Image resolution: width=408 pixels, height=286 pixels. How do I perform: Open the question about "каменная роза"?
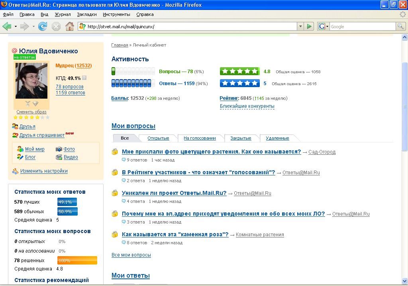tap(175, 234)
